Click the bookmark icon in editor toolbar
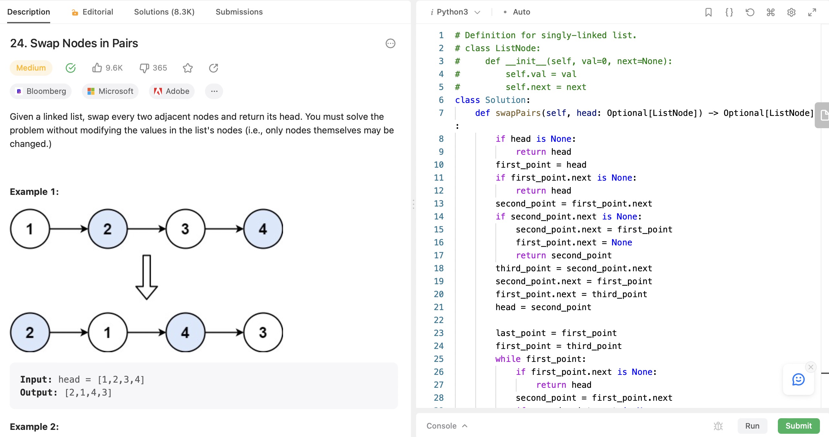 point(708,12)
